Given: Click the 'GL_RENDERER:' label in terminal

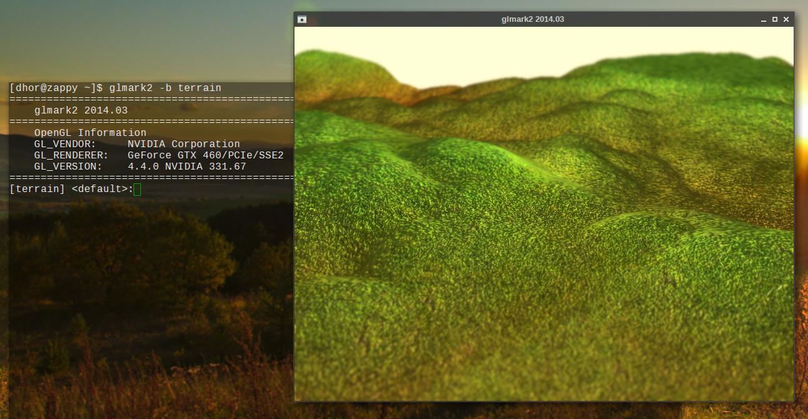Looking at the screenshot, I should [72, 155].
